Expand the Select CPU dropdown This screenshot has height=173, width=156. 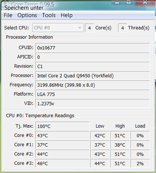[x=58, y=28]
